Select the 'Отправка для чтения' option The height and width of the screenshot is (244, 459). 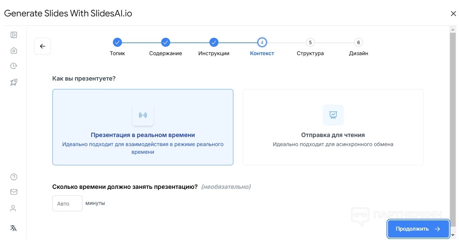pos(333,127)
